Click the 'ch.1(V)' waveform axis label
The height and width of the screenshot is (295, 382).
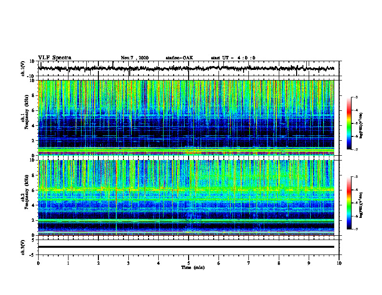[23, 68]
